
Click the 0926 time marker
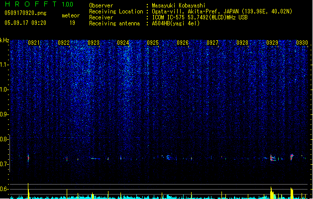click(183, 42)
